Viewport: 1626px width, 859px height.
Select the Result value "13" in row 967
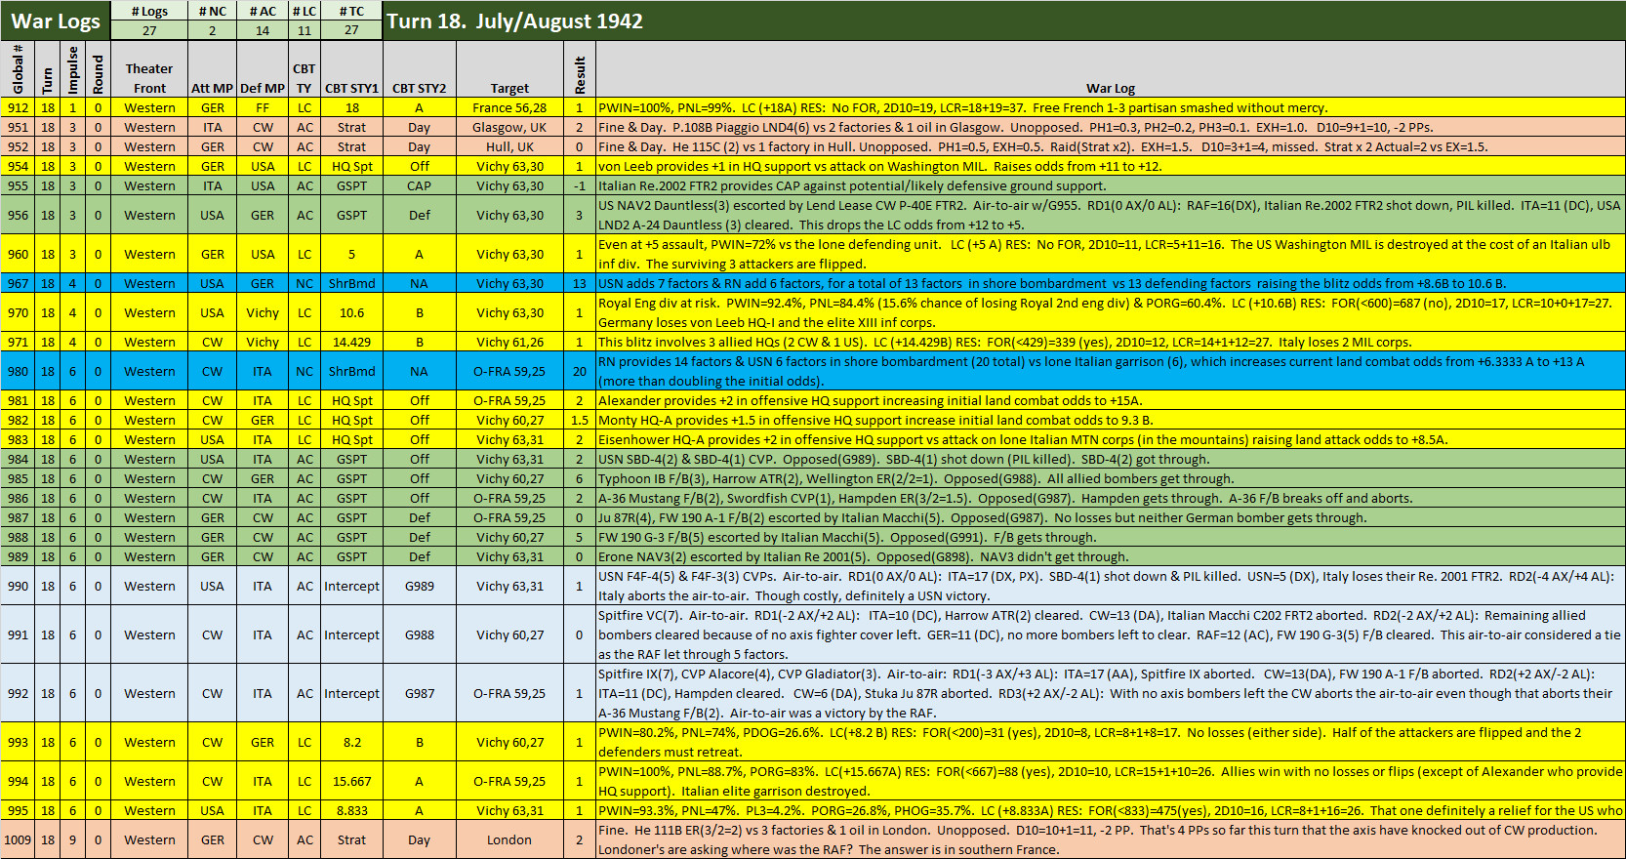[x=580, y=283]
